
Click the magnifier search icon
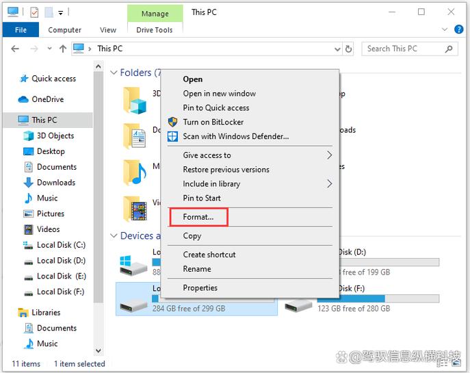[x=449, y=49]
